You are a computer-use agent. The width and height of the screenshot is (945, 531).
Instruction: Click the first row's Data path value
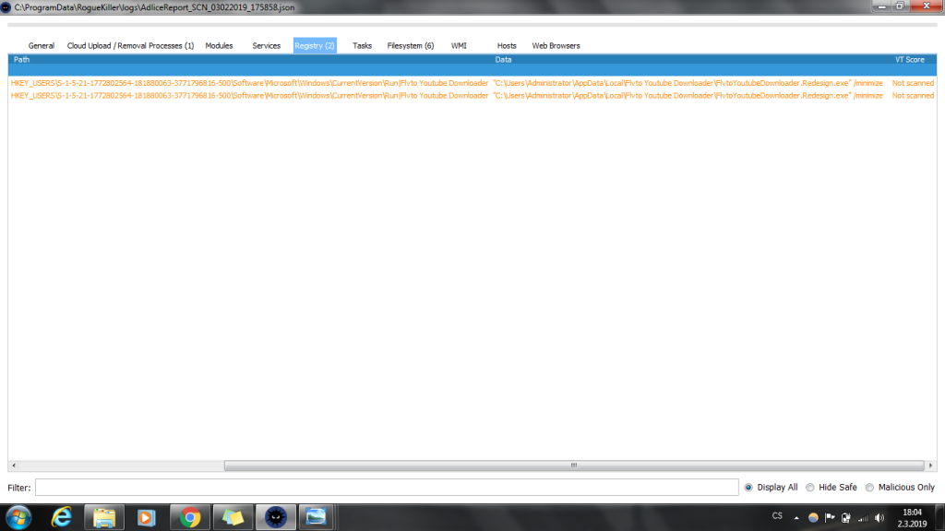tap(688, 83)
